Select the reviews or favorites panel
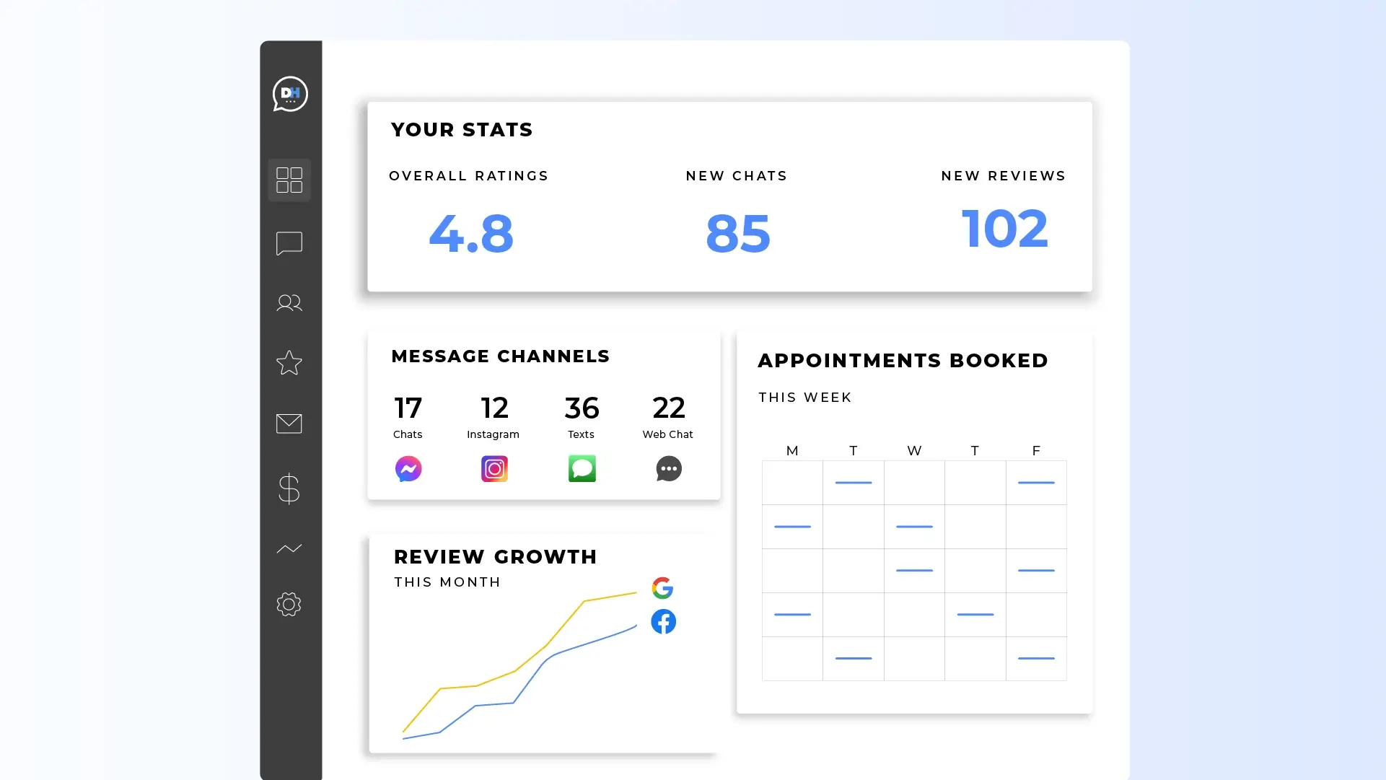Screen dimensions: 1386x780 point(289,362)
